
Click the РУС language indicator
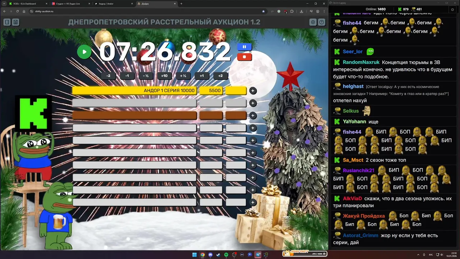(x=431, y=255)
